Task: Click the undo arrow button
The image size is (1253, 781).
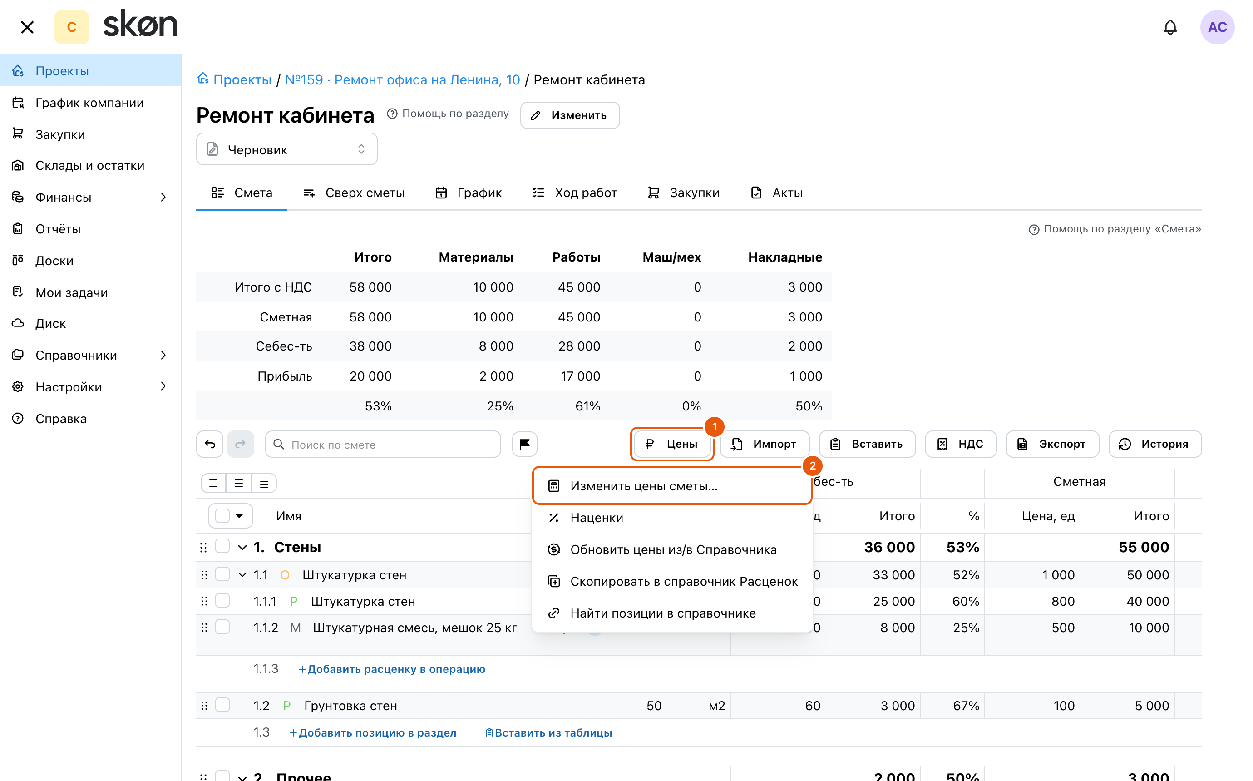Action: tap(210, 444)
